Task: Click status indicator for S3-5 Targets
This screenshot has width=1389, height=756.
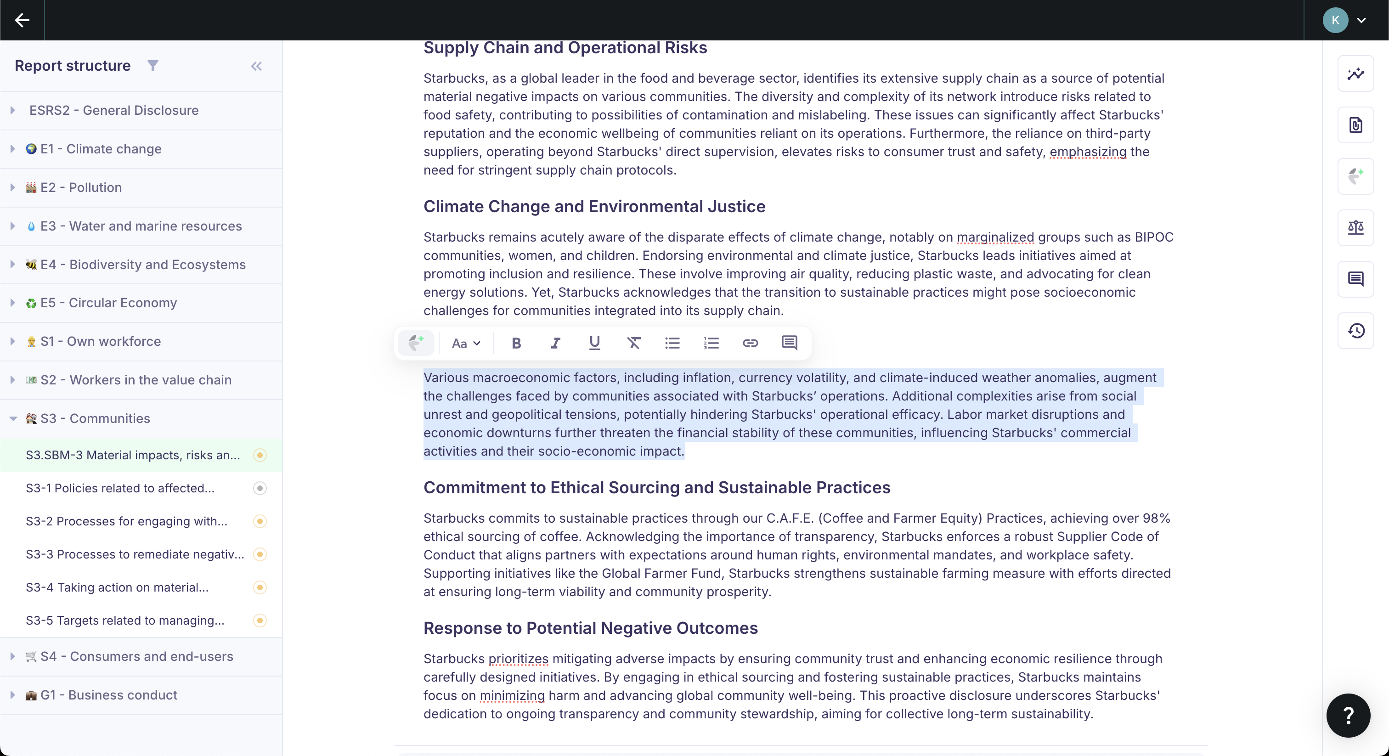Action: coord(260,620)
